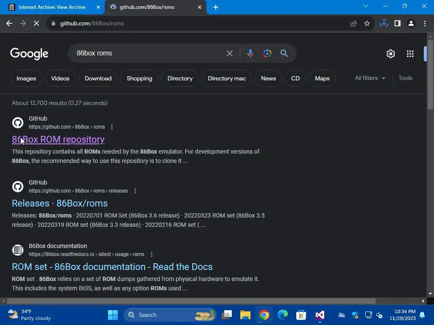The height and width of the screenshot is (325, 434).
Task: Open 86Box ROM repository link
Action: [58, 140]
